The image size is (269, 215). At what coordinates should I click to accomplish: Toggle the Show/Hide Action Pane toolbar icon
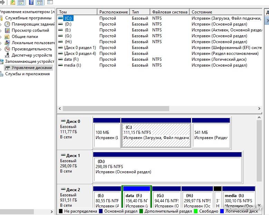40,2
